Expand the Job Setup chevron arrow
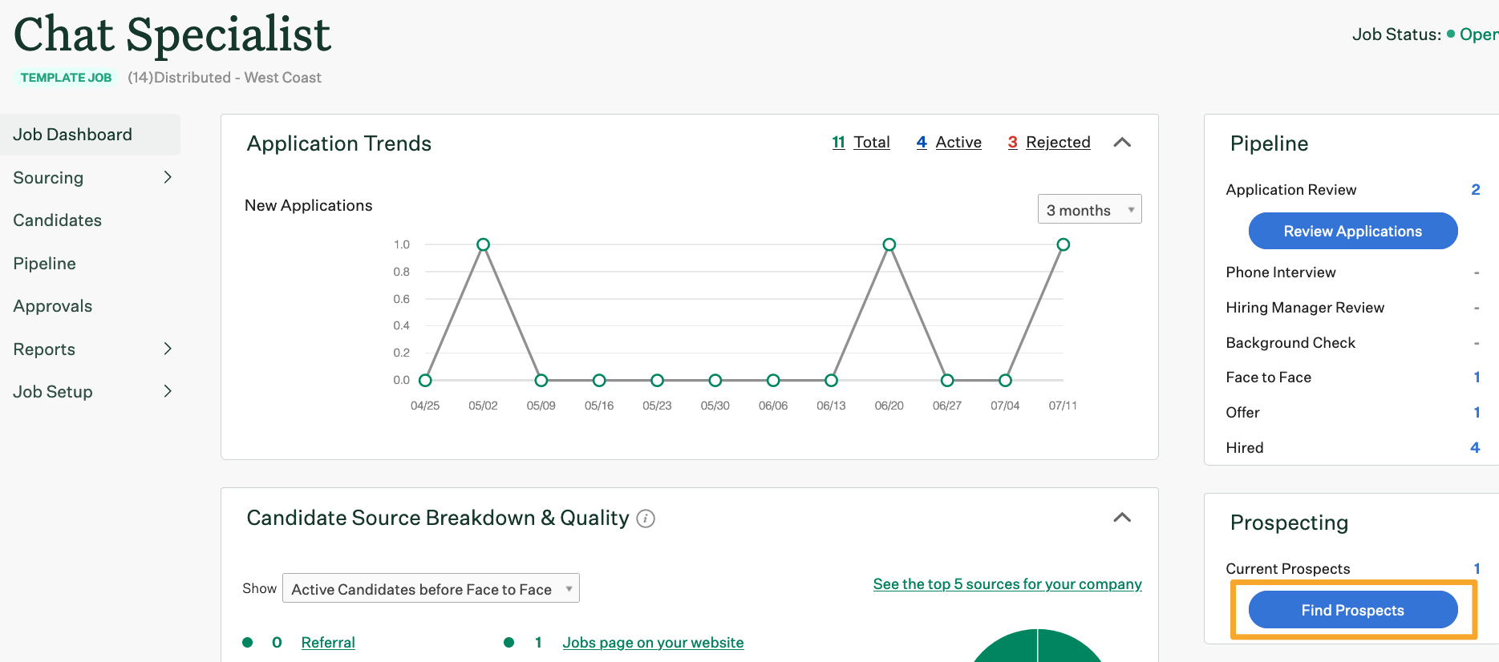This screenshot has width=1499, height=662. [x=168, y=391]
